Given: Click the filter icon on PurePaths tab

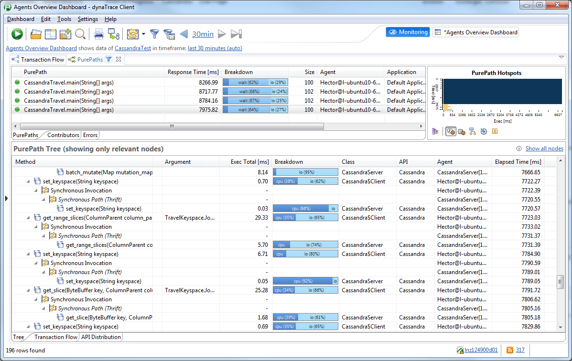Looking at the screenshot, I should coord(108,59).
